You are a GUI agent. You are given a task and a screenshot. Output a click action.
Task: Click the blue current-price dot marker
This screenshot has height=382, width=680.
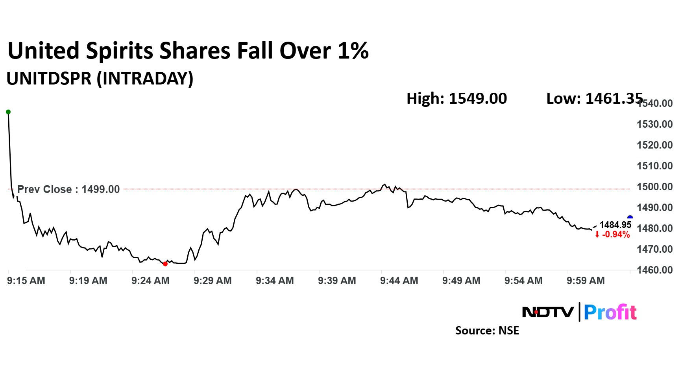(630, 218)
